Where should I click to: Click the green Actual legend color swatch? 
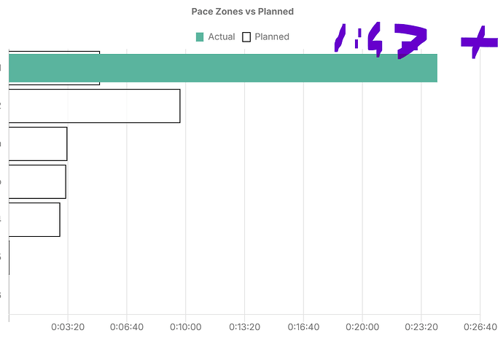click(200, 37)
